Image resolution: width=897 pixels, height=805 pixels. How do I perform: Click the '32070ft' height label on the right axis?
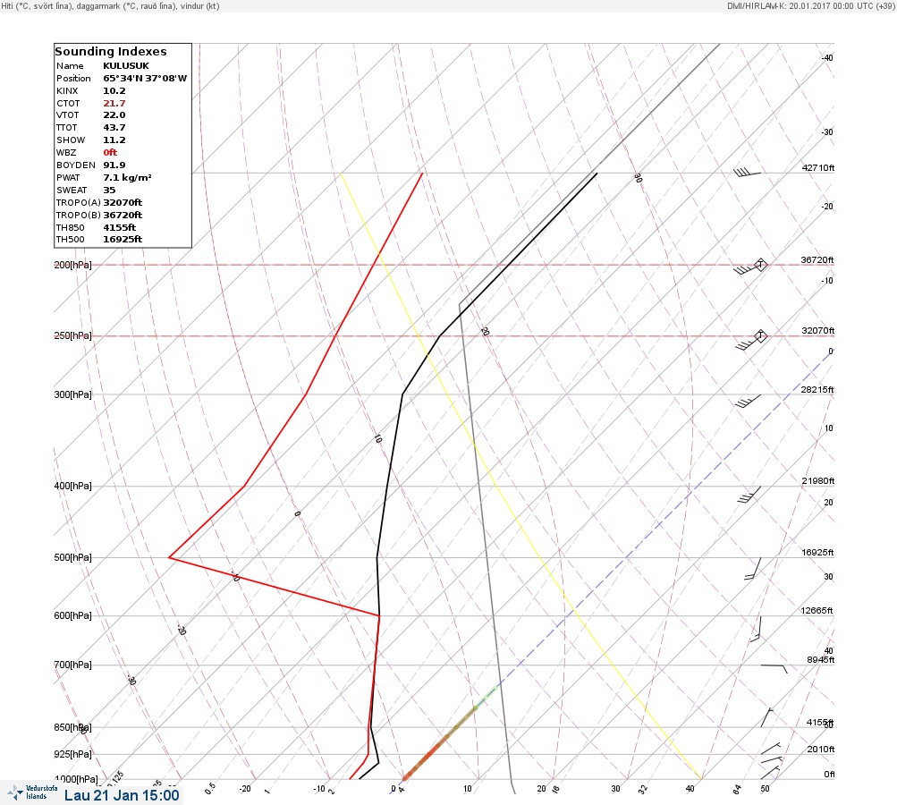tap(818, 331)
